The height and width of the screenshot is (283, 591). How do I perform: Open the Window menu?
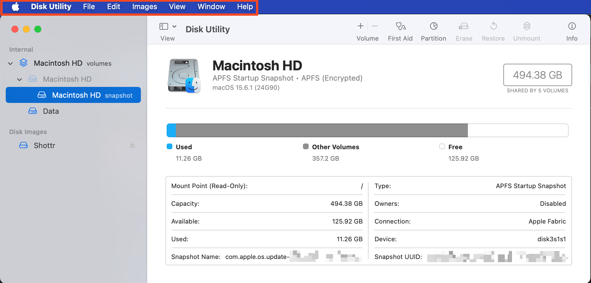[211, 7]
